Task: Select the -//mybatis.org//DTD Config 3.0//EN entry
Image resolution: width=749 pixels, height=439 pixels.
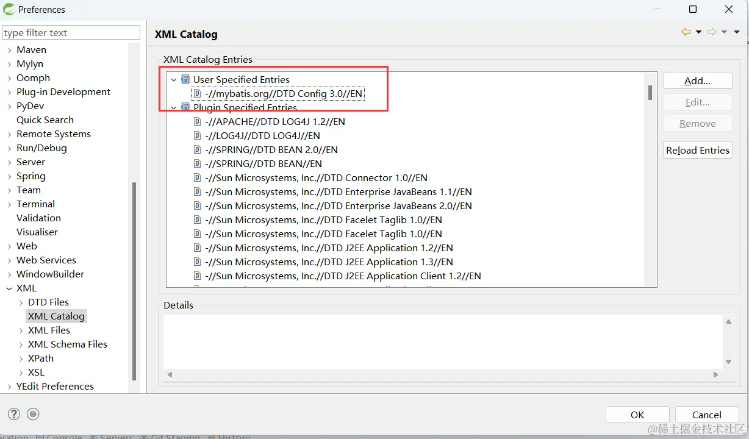Action: tap(284, 93)
